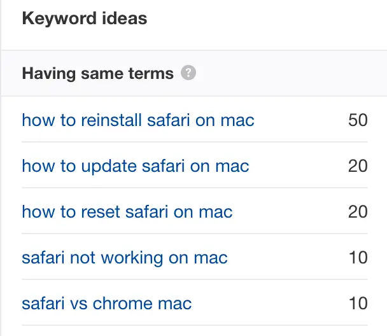Click blank space in safari not working row

click(286, 258)
